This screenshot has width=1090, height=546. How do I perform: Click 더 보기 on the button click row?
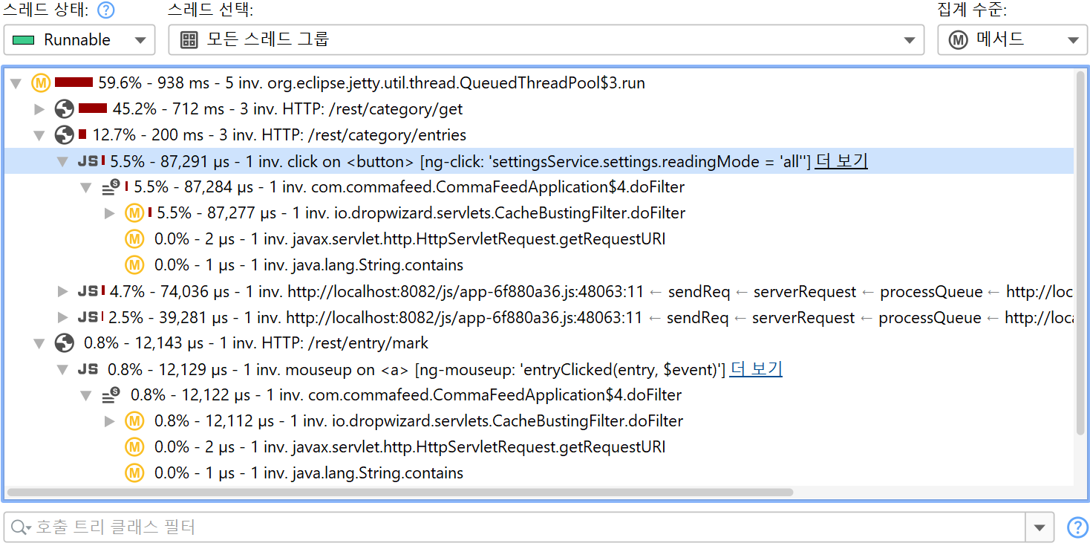(841, 161)
